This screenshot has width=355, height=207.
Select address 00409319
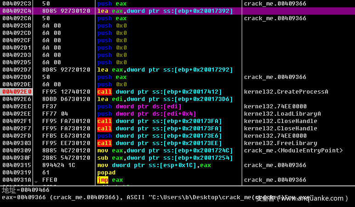pos(17,173)
